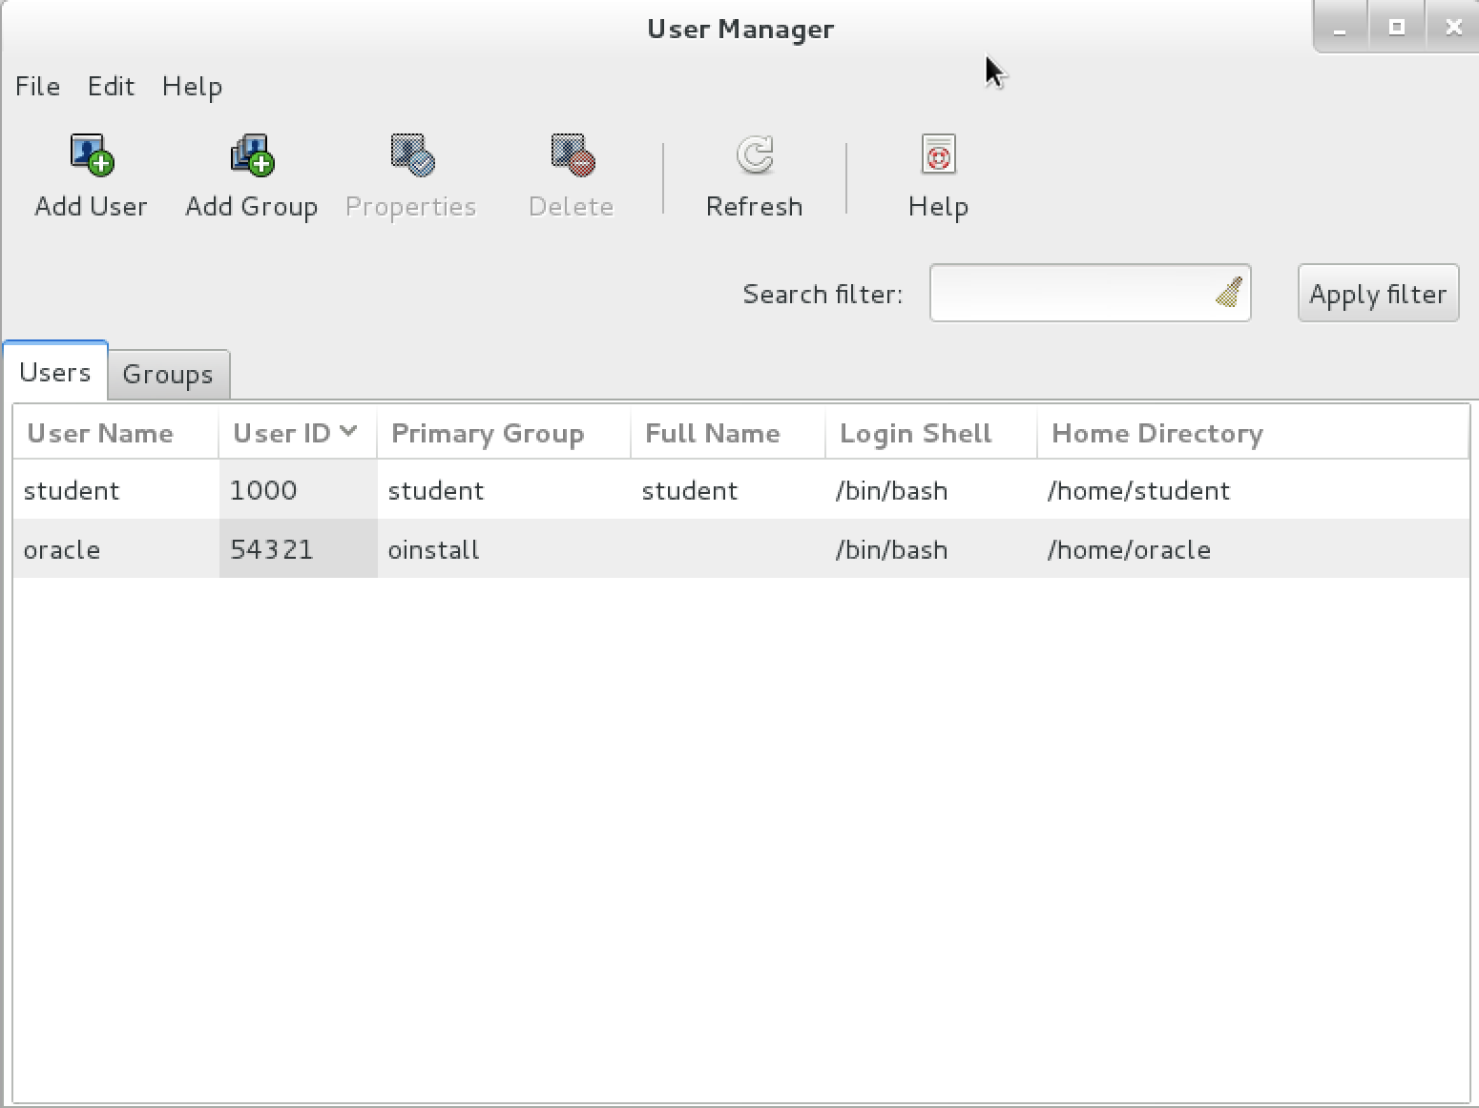Sort by Home Directory column header
This screenshot has width=1479, height=1108.
tap(1252, 433)
